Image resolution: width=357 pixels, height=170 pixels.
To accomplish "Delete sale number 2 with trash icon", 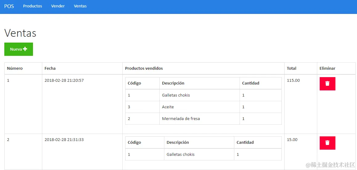I will coord(327,143).
